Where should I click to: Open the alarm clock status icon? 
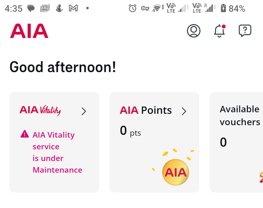pyautogui.click(x=133, y=8)
